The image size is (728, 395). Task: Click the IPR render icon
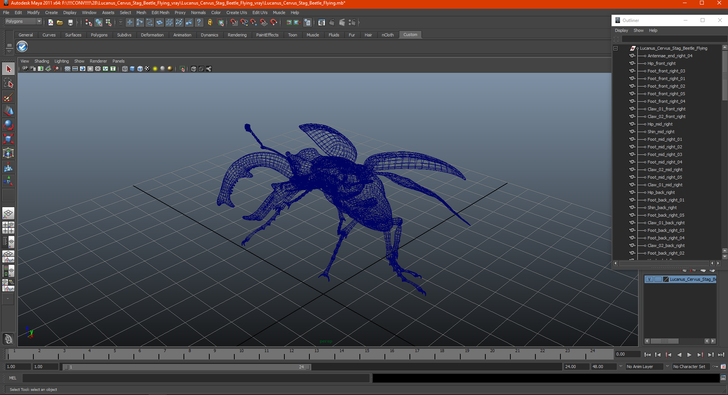click(342, 23)
